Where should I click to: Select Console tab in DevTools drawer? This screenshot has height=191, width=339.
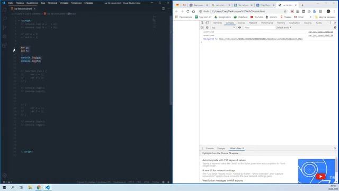pos(210,149)
